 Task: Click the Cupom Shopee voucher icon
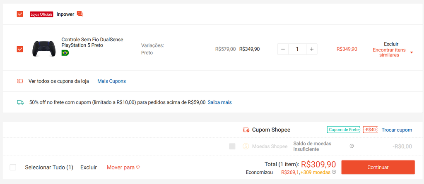coord(246,130)
